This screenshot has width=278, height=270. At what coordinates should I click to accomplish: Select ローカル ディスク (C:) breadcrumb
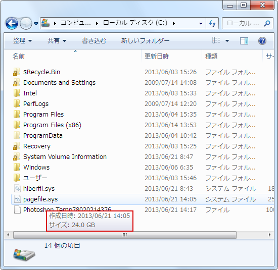point(135,23)
